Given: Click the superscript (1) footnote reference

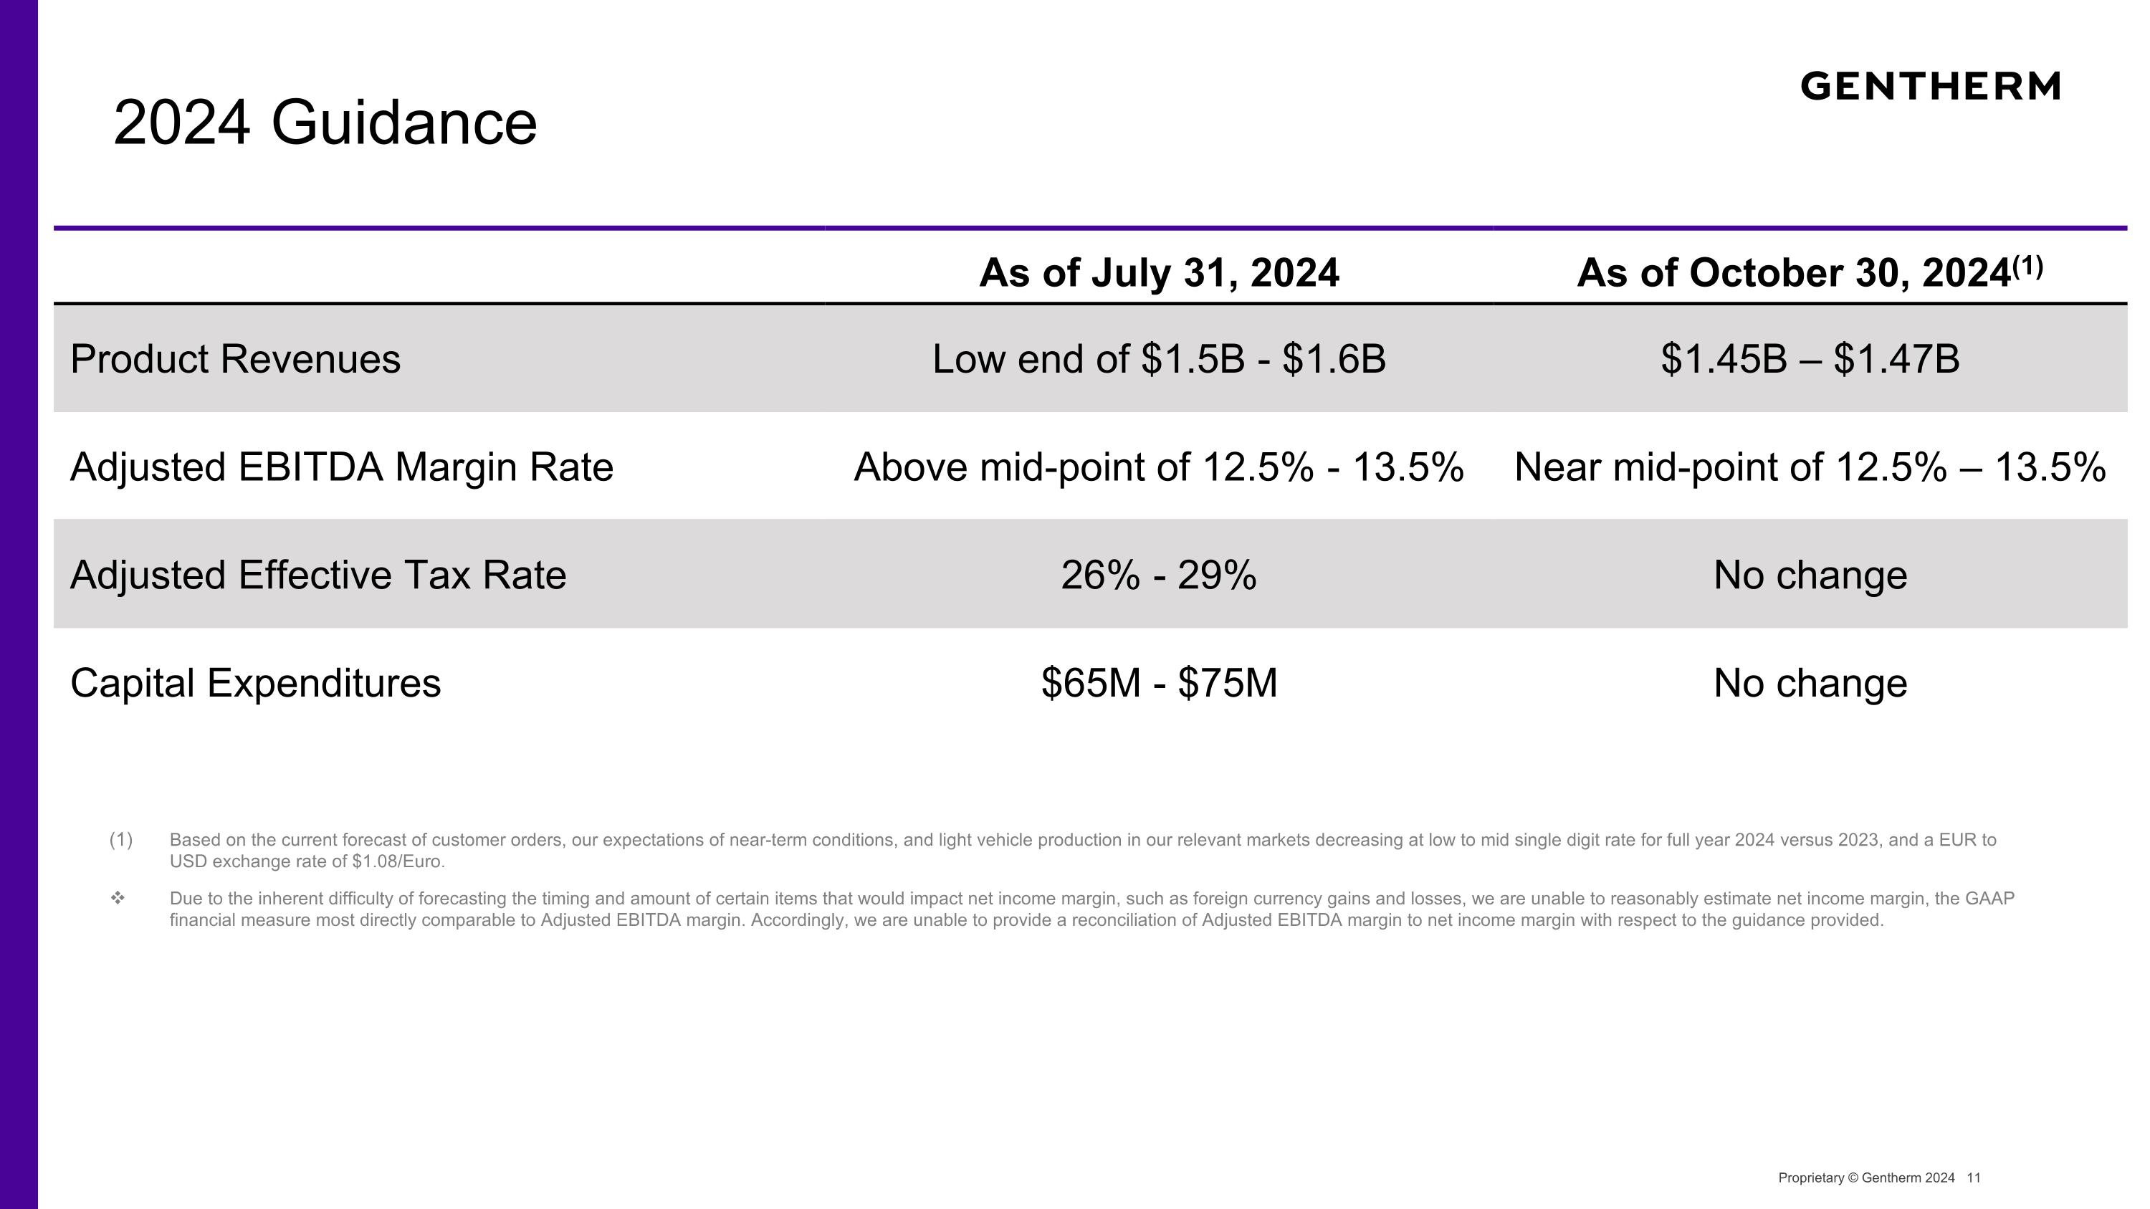Looking at the screenshot, I should (x=2027, y=267).
